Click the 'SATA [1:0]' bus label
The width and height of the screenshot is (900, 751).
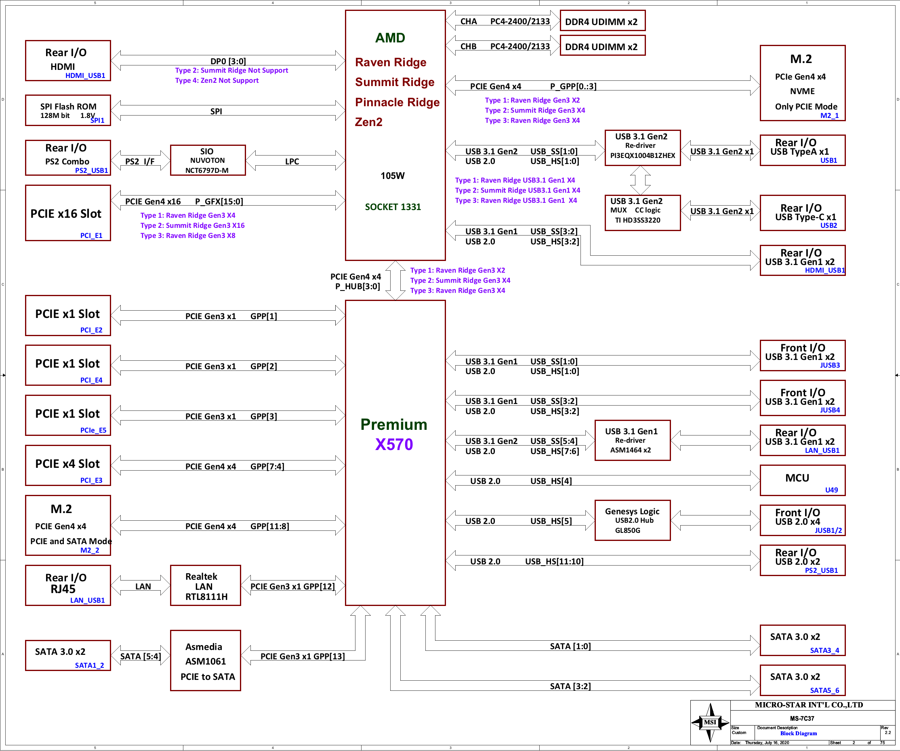point(570,646)
